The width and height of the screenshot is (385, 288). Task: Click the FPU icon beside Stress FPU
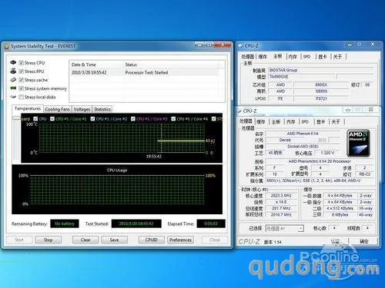(x=13, y=71)
